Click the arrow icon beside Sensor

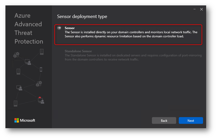click(x=59, y=28)
